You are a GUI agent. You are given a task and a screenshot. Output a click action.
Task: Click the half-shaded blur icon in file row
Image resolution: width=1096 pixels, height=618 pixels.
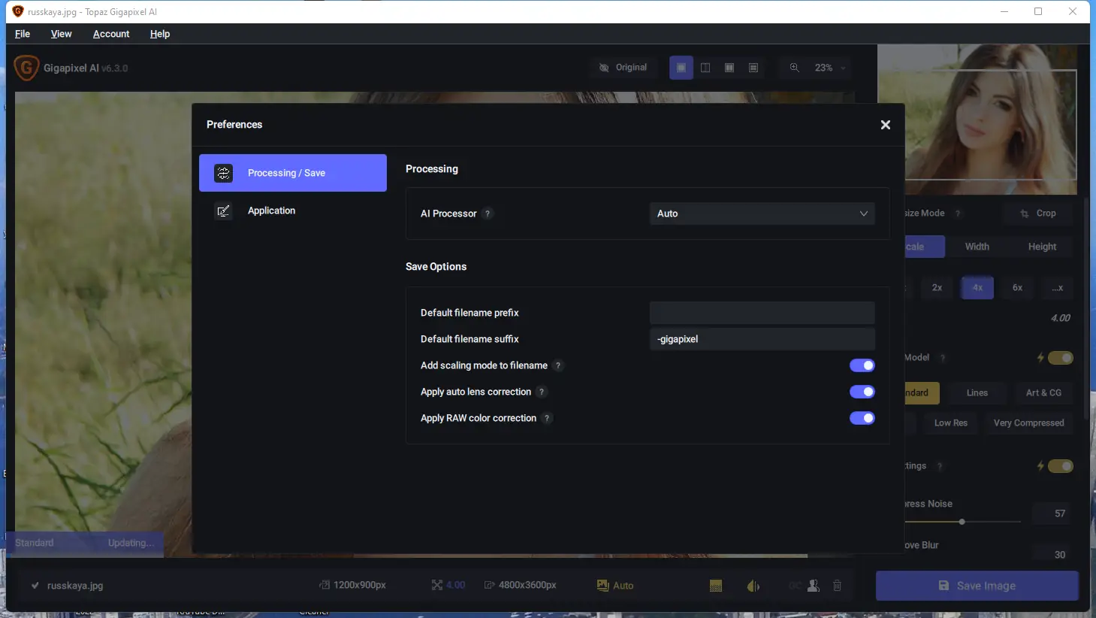pos(753,586)
